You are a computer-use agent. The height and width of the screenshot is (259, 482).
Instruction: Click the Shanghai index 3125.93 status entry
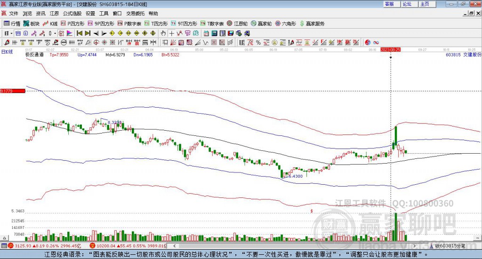45,246
